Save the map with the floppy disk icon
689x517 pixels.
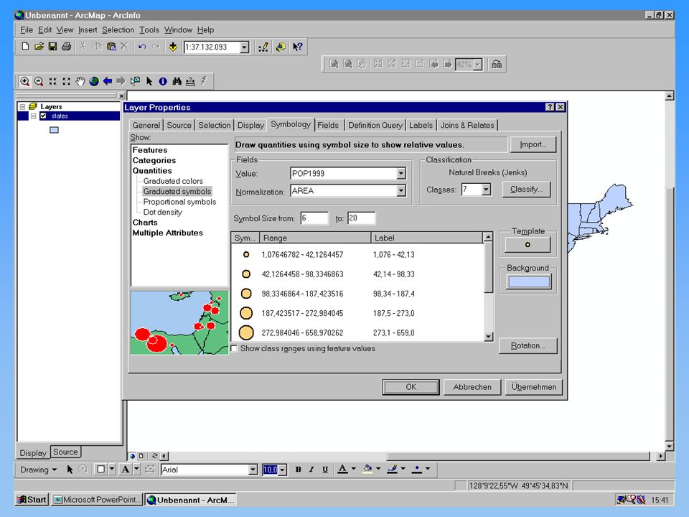(x=52, y=46)
